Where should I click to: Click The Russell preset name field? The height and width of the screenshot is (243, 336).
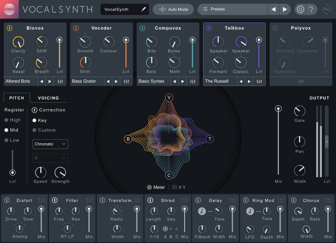coord(218,81)
